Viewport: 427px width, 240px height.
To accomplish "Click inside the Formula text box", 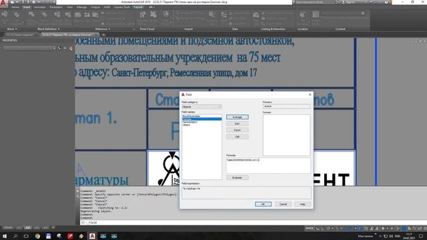I will [268, 165].
